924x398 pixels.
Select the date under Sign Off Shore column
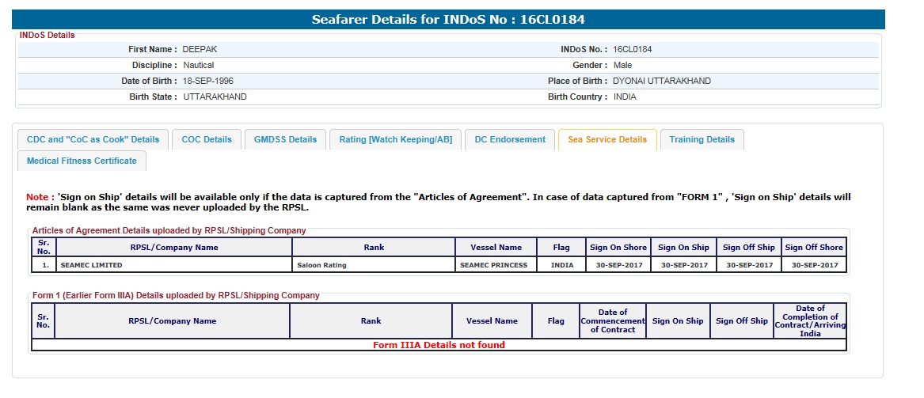point(814,265)
